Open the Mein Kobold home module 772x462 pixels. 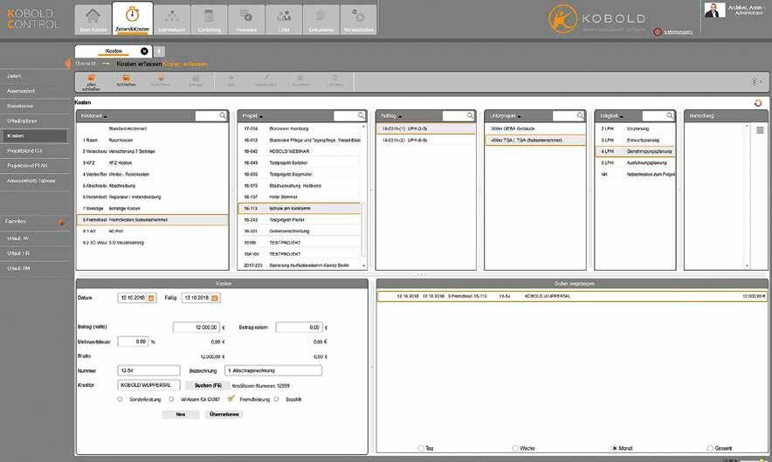tap(93, 20)
